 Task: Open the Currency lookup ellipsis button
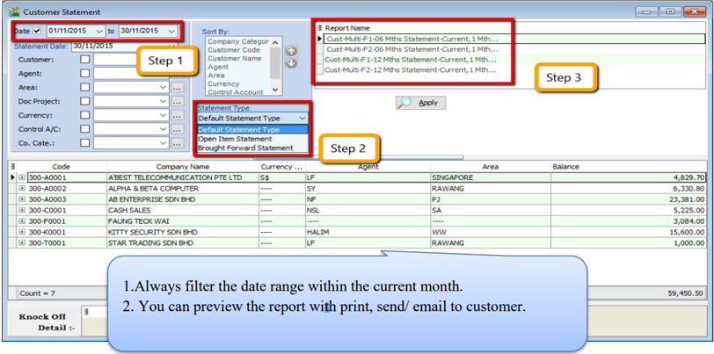point(176,116)
